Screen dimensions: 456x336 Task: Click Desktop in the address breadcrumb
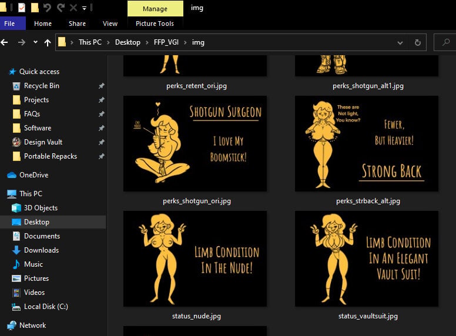coord(128,42)
